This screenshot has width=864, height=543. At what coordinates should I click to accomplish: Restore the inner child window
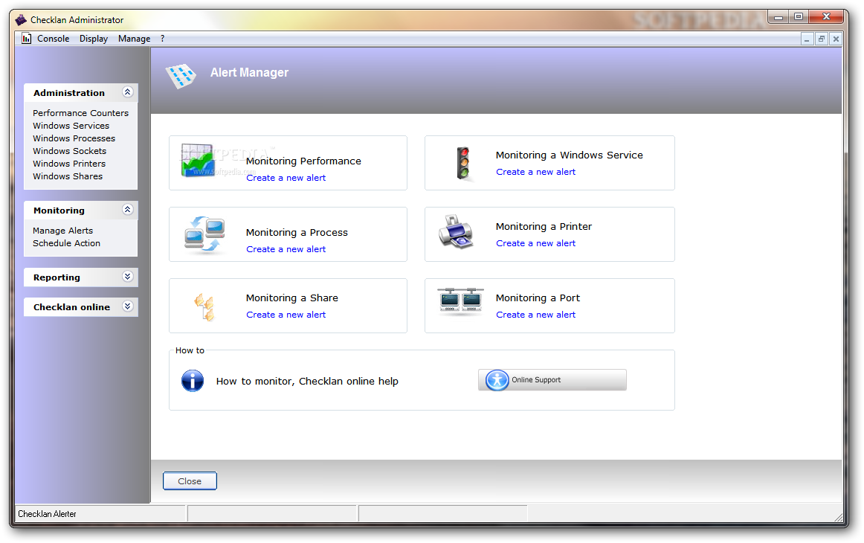[822, 39]
